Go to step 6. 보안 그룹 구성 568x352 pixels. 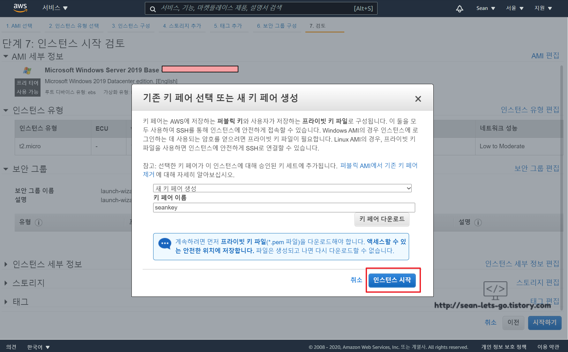tap(277, 26)
